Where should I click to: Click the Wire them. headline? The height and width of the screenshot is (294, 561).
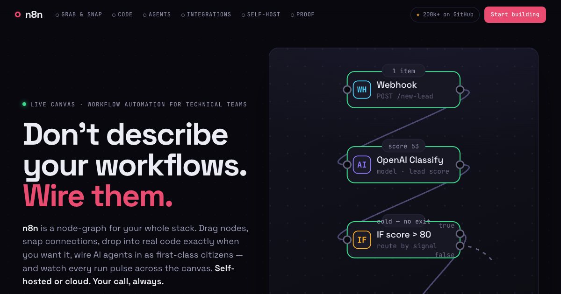click(98, 196)
